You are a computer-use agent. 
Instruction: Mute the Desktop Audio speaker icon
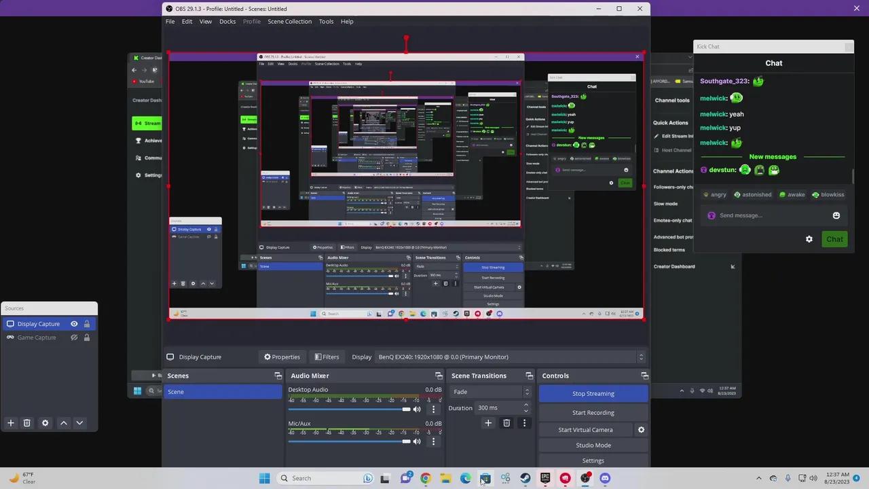tap(417, 409)
